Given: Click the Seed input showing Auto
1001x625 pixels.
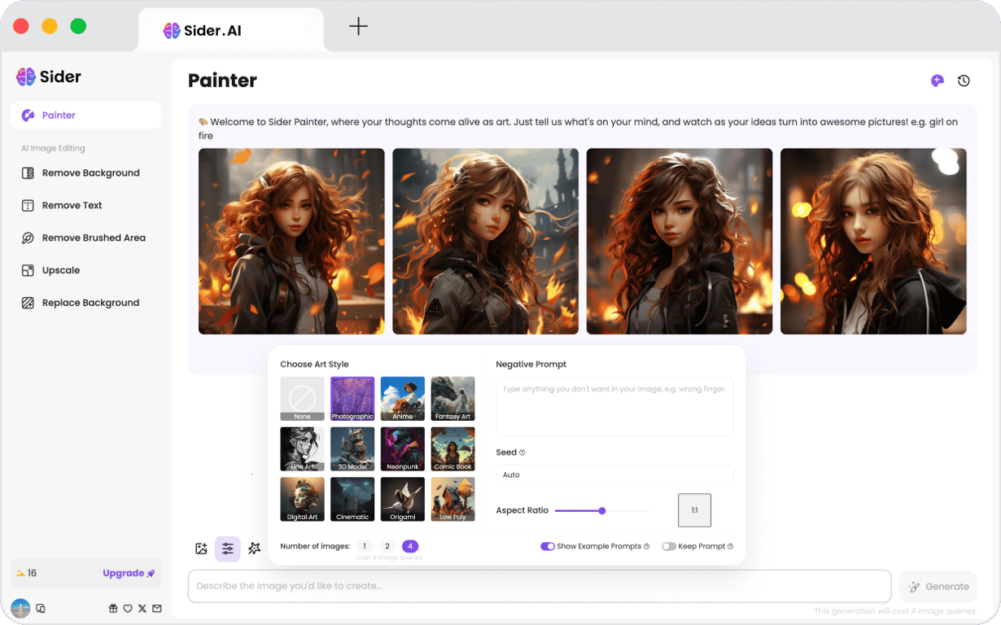Looking at the screenshot, I should coord(614,474).
